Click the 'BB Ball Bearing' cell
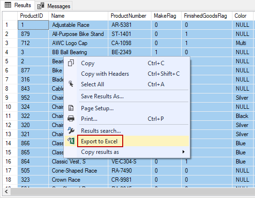Viewport: 255px width, 198px height. coord(78,52)
